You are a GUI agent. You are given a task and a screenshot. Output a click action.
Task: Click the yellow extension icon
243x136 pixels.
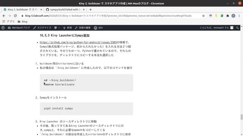point(216,16)
